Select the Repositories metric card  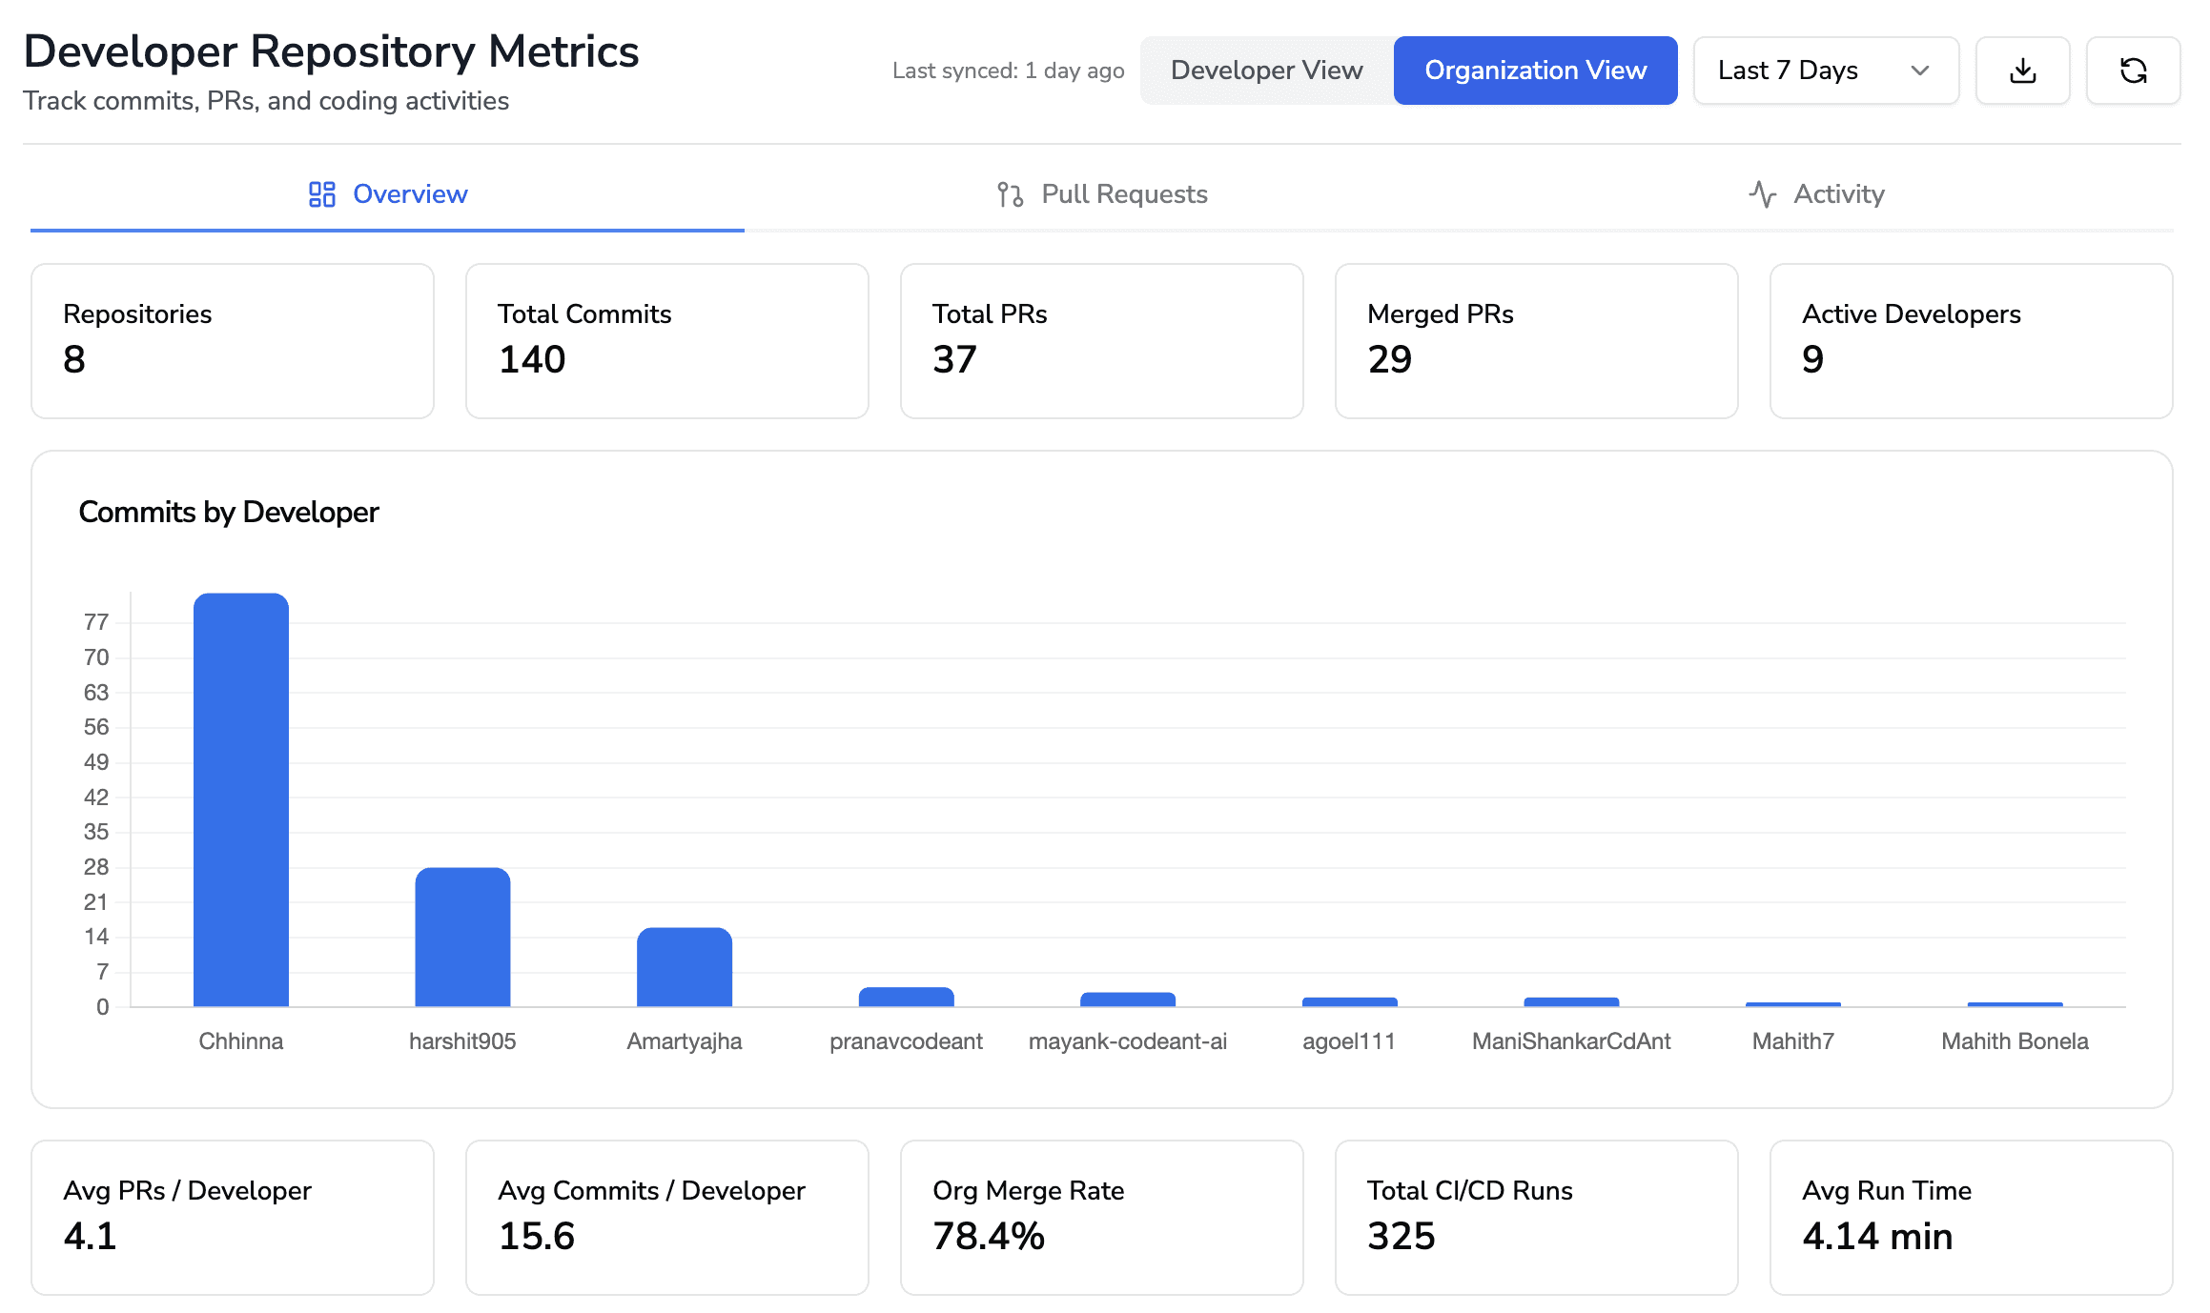point(232,340)
